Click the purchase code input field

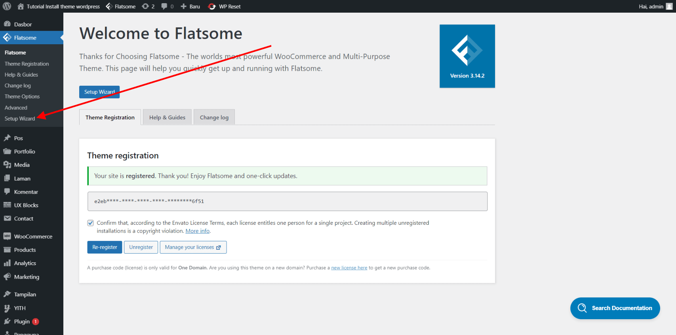click(287, 201)
